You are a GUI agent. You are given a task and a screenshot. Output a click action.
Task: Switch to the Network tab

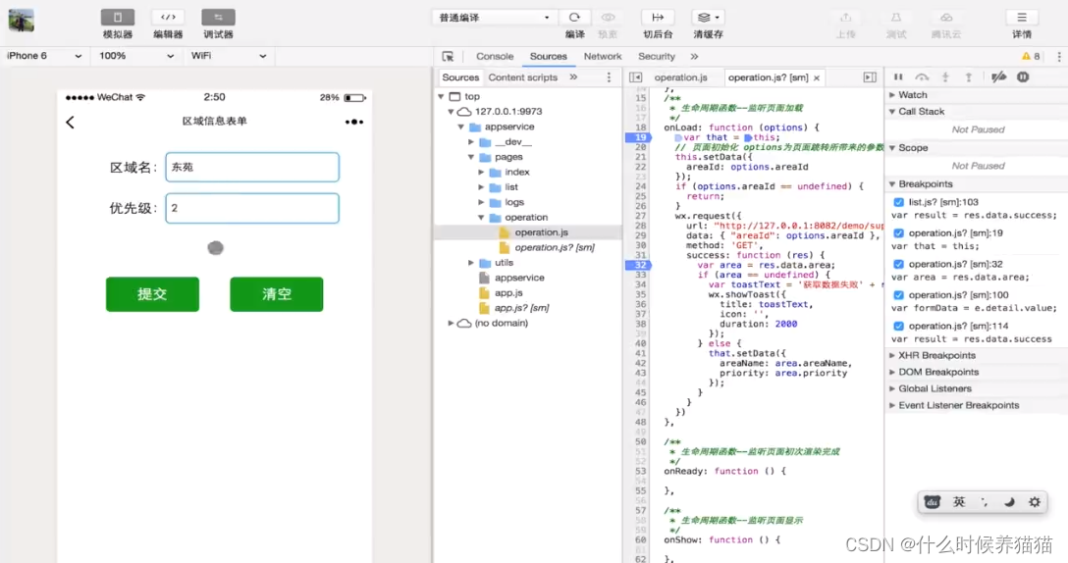602,57
